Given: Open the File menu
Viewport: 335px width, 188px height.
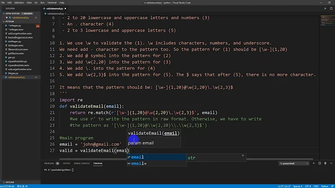Looking at the screenshot, I should 3,3.
